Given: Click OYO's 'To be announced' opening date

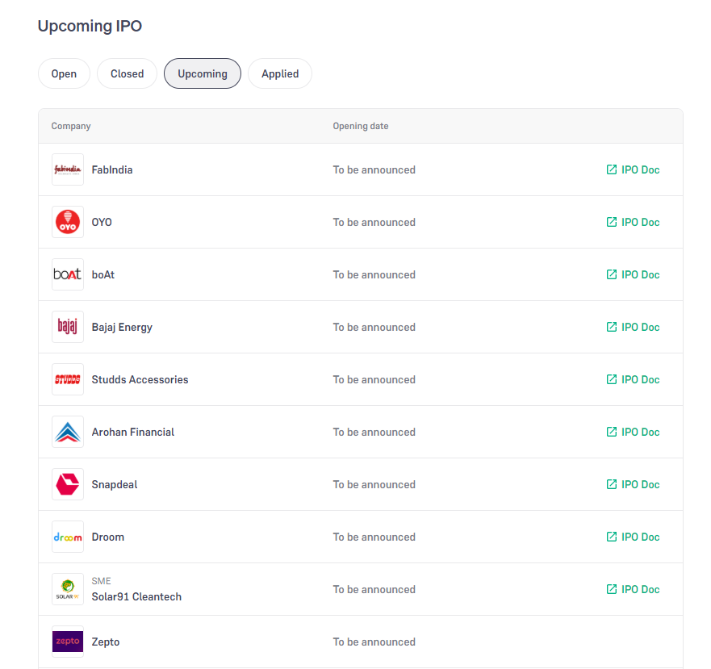Looking at the screenshot, I should click(x=374, y=222).
